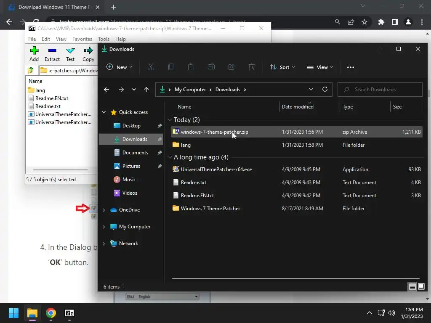This screenshot has height=323, width=431.
Task: Expand the address bar history dropdown
Action: tap(311, 89)
